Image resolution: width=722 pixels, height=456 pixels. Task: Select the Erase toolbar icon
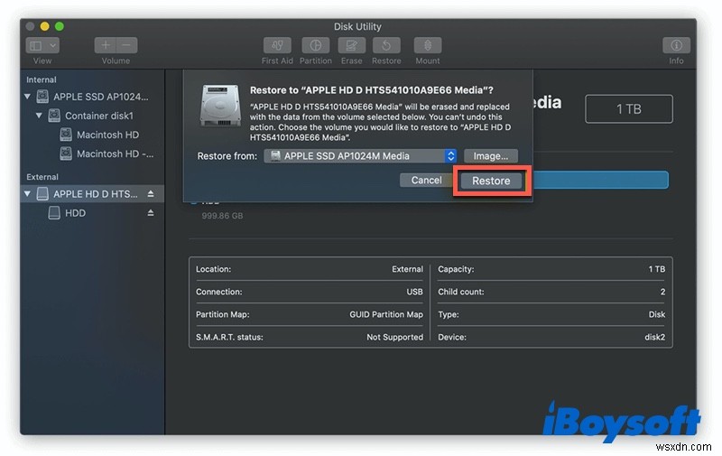tap(351, 45)
